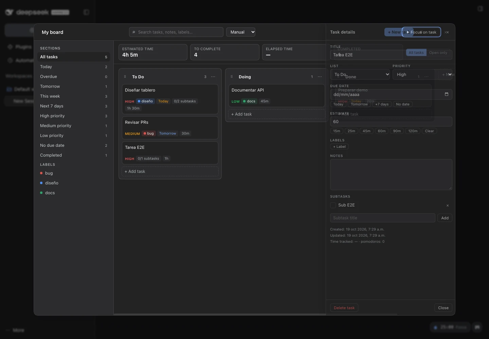Open the Doing column options menu
489x339 pixels.
coord(320,77)
